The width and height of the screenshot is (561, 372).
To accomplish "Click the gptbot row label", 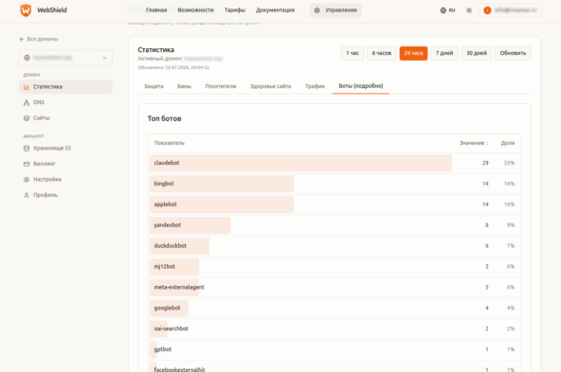I will pos(163,349).
